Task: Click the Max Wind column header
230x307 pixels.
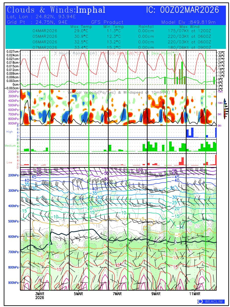Action: tap(189, 27)
